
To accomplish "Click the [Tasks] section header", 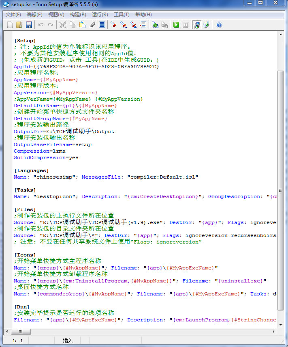I will click(25, 190).
